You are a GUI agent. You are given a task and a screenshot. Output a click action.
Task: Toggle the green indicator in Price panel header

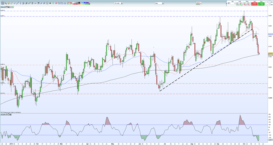coord(12,7)
